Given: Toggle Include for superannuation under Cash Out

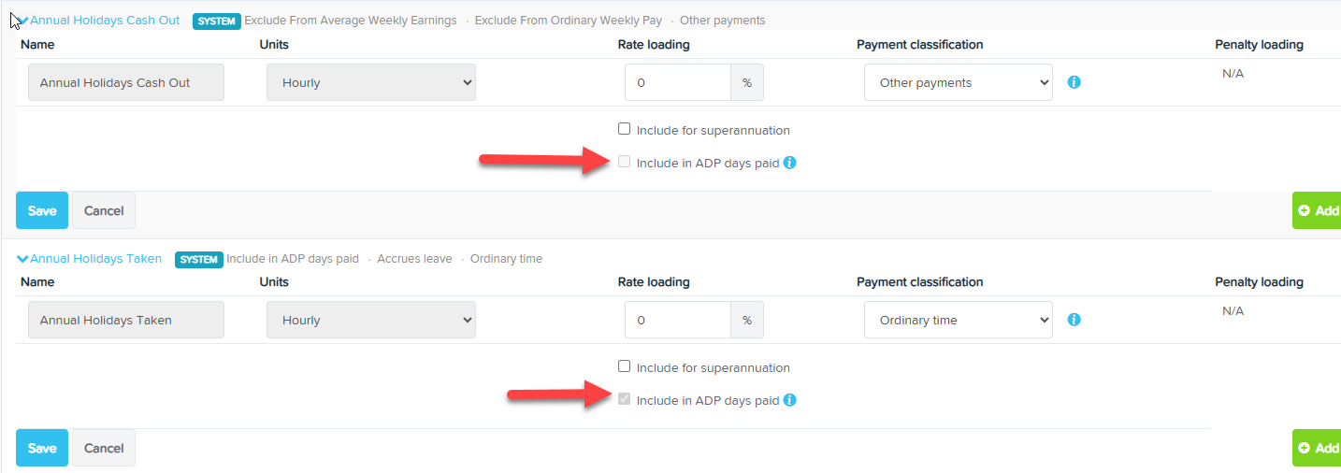Looking at the screenshot, I should [625, 129].
